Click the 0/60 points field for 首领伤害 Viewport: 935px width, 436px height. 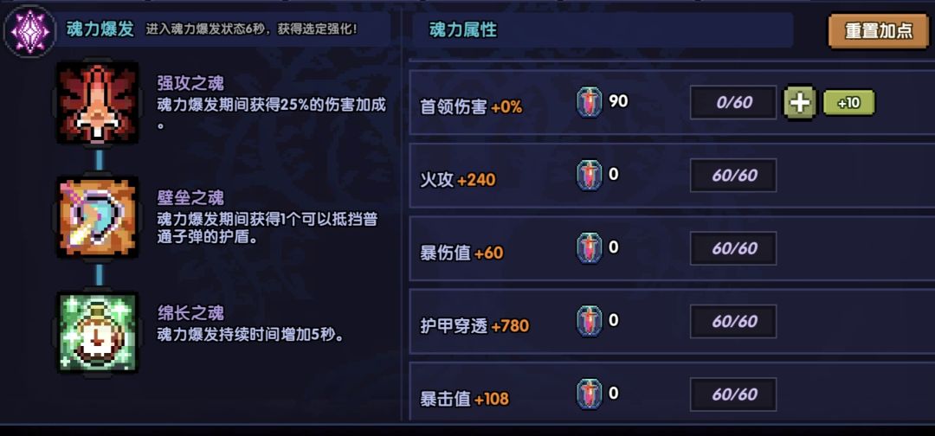coord(733,103)
